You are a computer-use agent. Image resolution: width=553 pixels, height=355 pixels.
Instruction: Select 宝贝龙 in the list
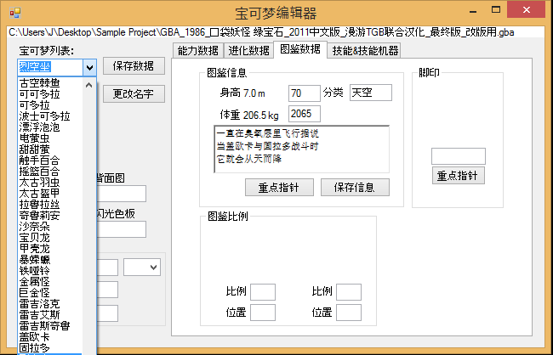point(50,237)
